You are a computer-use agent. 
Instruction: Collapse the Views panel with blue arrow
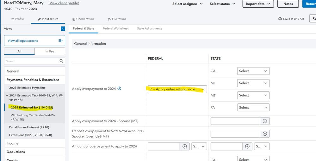point(63,29)
